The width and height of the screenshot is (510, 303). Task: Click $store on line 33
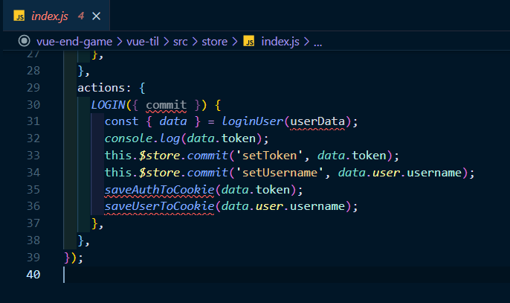tap(159, 156)
